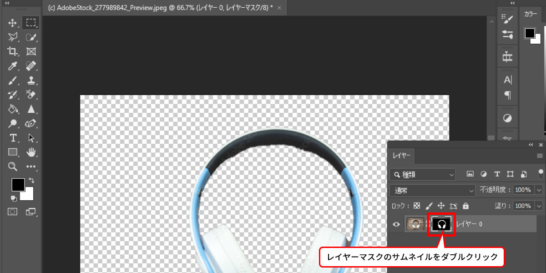This screenshot has height=273, width=546.
Task: Open the 通常 blend mode dropdown
Action: point(432,190)
